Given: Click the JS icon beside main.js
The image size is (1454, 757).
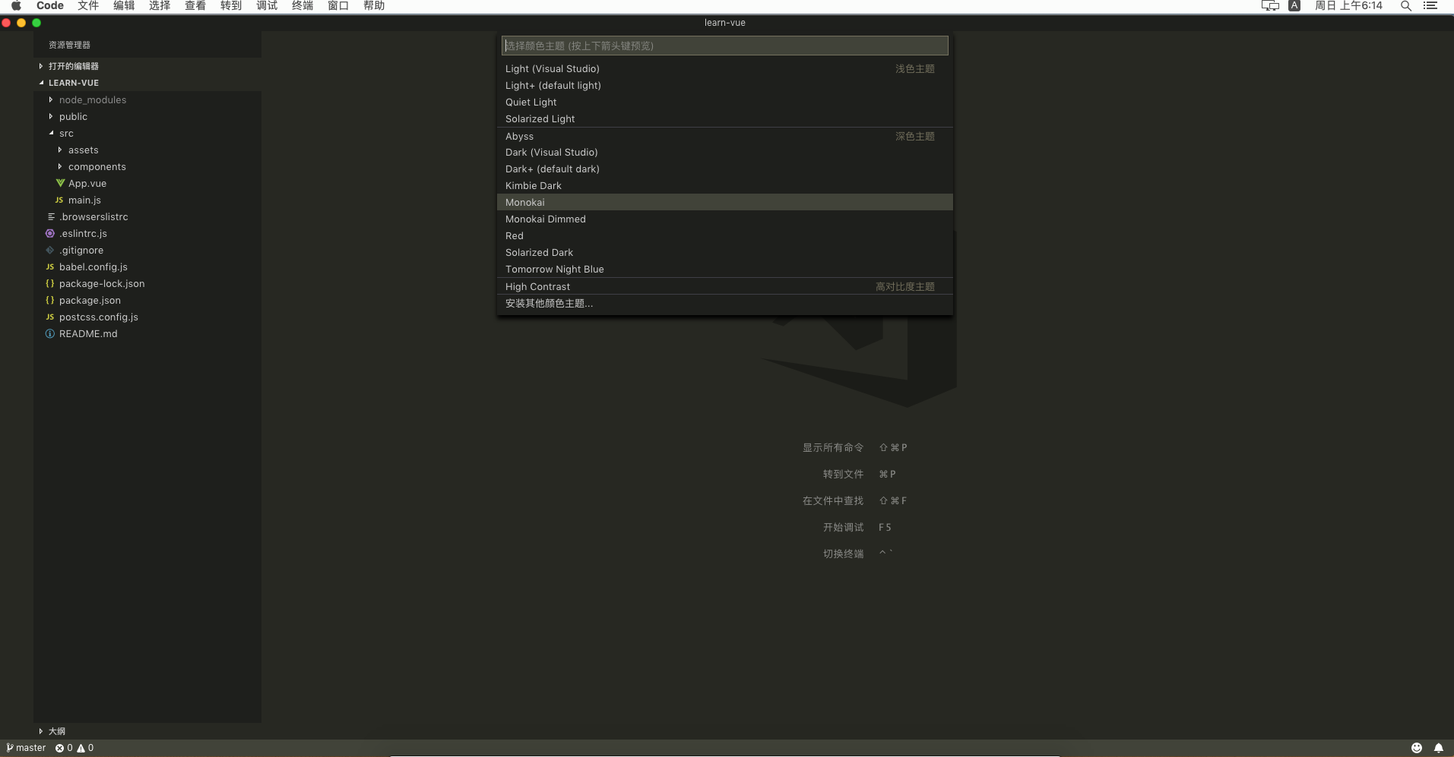Looking at the screenshot, I should pos(61,200).
